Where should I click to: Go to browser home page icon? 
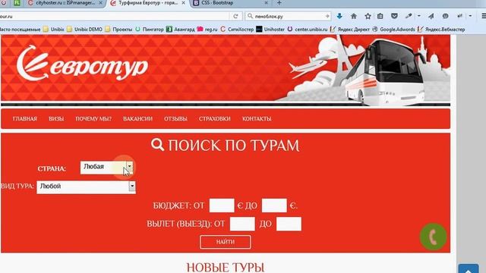[x=354, y=16]
